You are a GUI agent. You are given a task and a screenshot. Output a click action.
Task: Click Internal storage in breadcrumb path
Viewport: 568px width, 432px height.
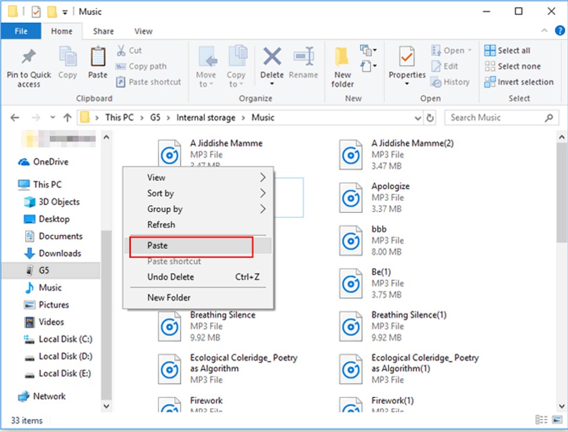(205, 117)
